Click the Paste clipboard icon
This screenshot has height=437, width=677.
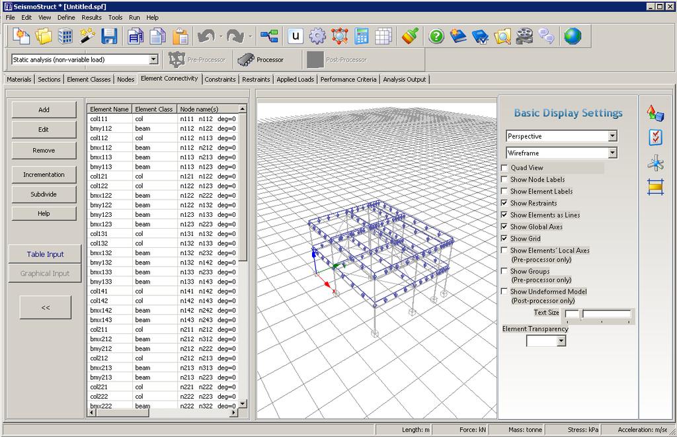[x=180, y=36]
